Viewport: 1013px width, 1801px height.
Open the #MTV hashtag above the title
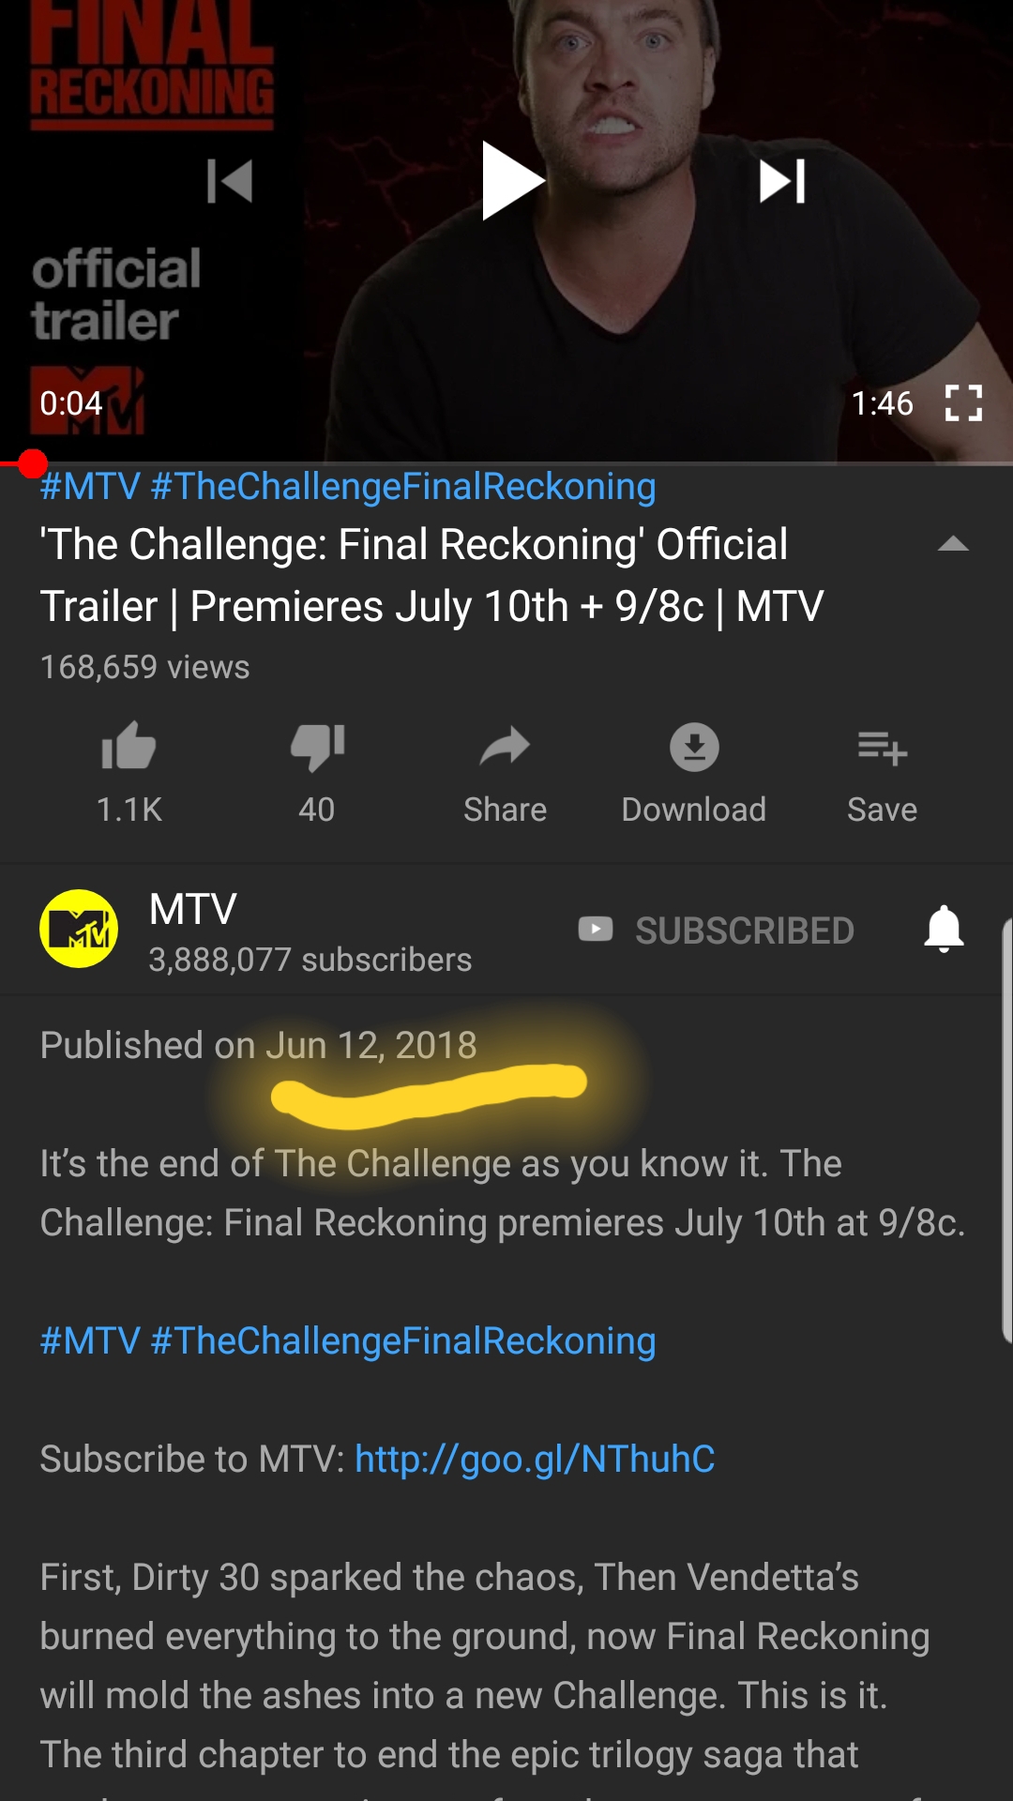(90, 487)
